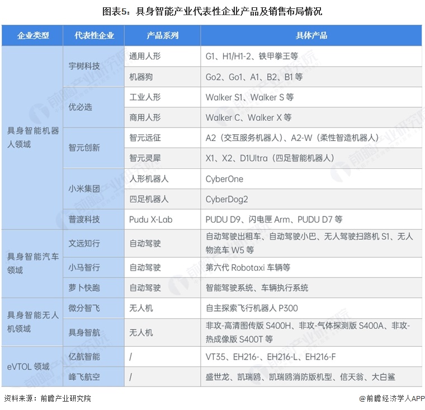
Task: Select the 文远知行 company cell
Action: coord(94,243)
